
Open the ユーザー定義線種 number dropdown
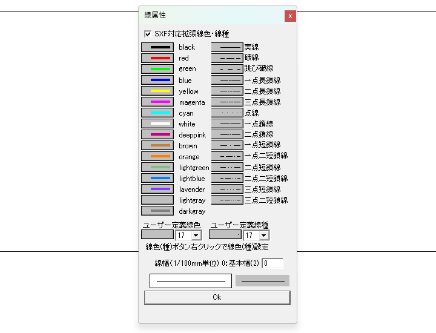point(263,236)
